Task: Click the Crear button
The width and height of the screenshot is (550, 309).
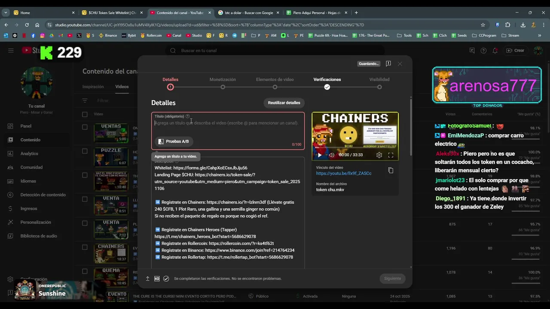Action: tap(515, 51)
